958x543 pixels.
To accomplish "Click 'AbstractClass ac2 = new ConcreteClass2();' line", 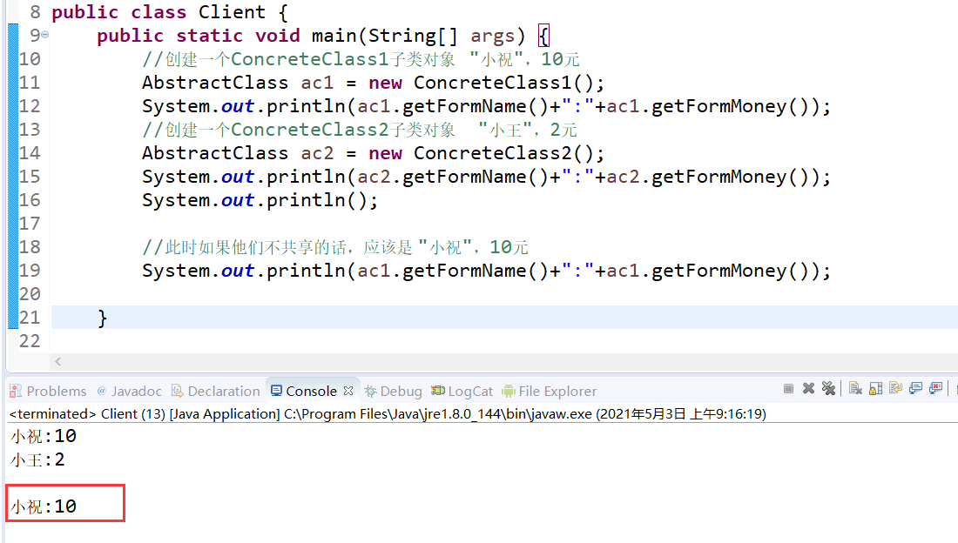I will coord(373,153).
